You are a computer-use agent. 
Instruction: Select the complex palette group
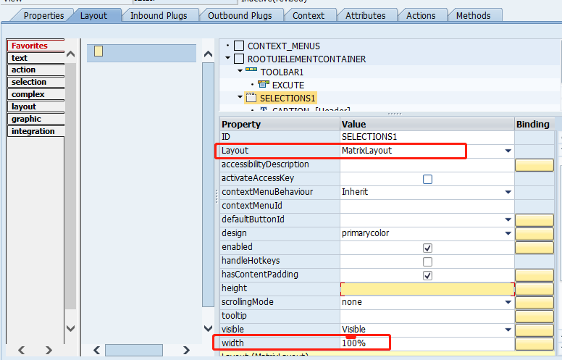click(x=35, y=94)
